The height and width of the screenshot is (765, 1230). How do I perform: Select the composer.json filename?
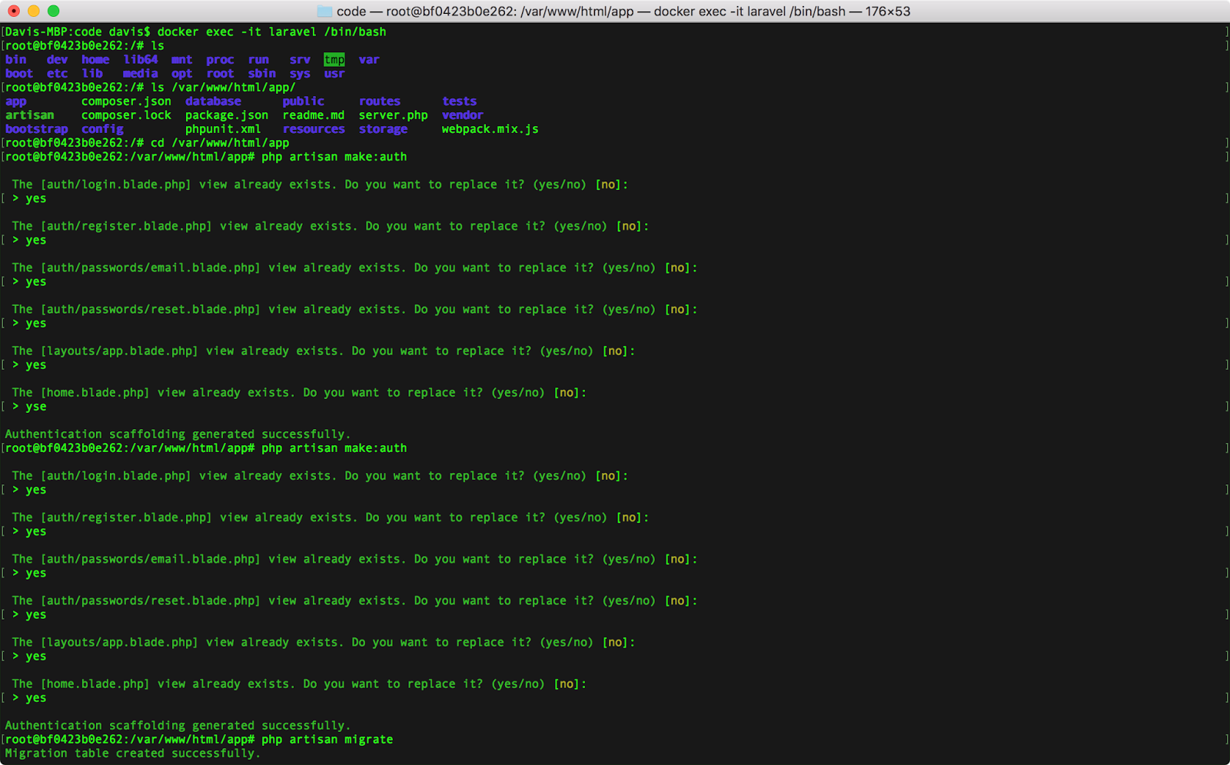pyautogui.click(x=126, y=101)
